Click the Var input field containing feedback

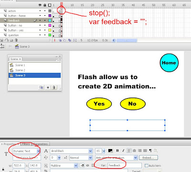pos(125,165)
